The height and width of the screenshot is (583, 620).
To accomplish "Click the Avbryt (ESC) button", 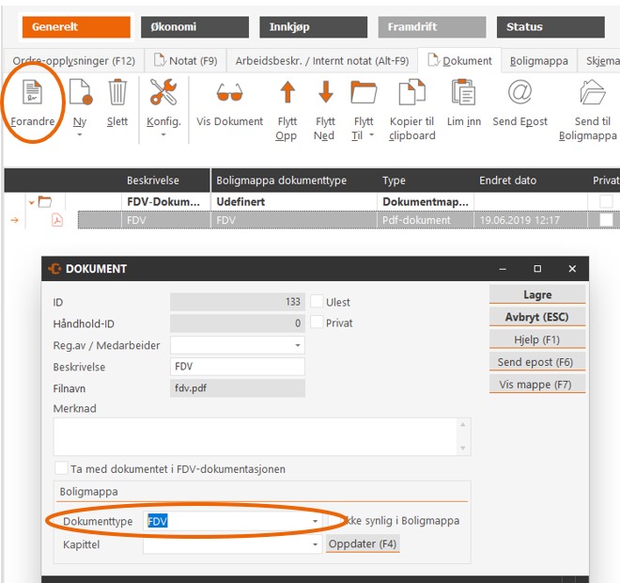I will (536, 317).
